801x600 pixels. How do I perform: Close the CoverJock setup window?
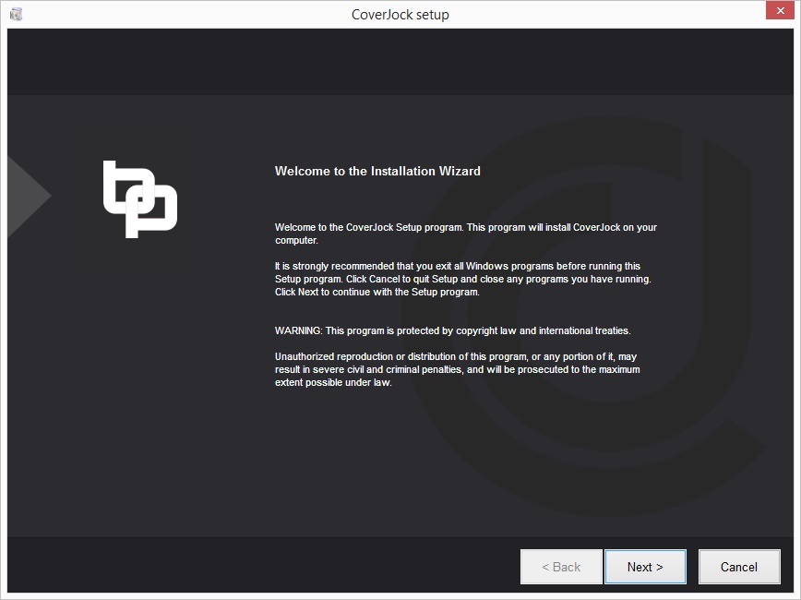[780, 10]
